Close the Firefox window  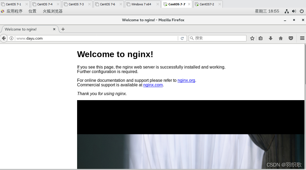303,20
